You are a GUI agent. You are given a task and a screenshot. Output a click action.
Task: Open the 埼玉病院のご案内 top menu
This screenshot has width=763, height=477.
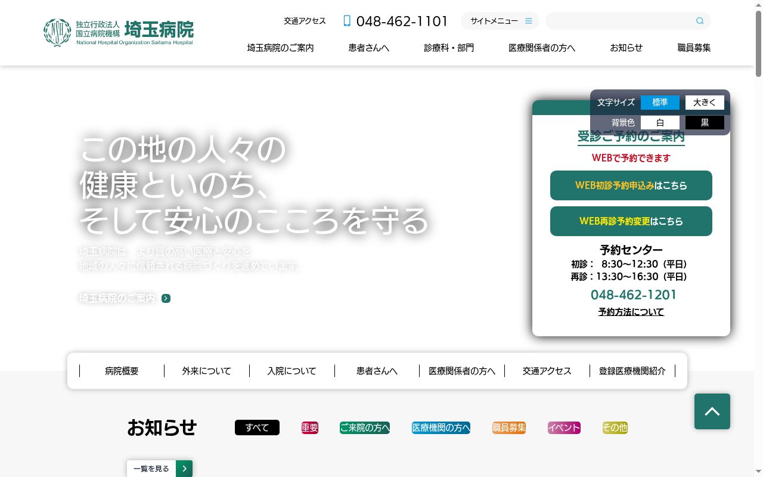coord(280,48)
